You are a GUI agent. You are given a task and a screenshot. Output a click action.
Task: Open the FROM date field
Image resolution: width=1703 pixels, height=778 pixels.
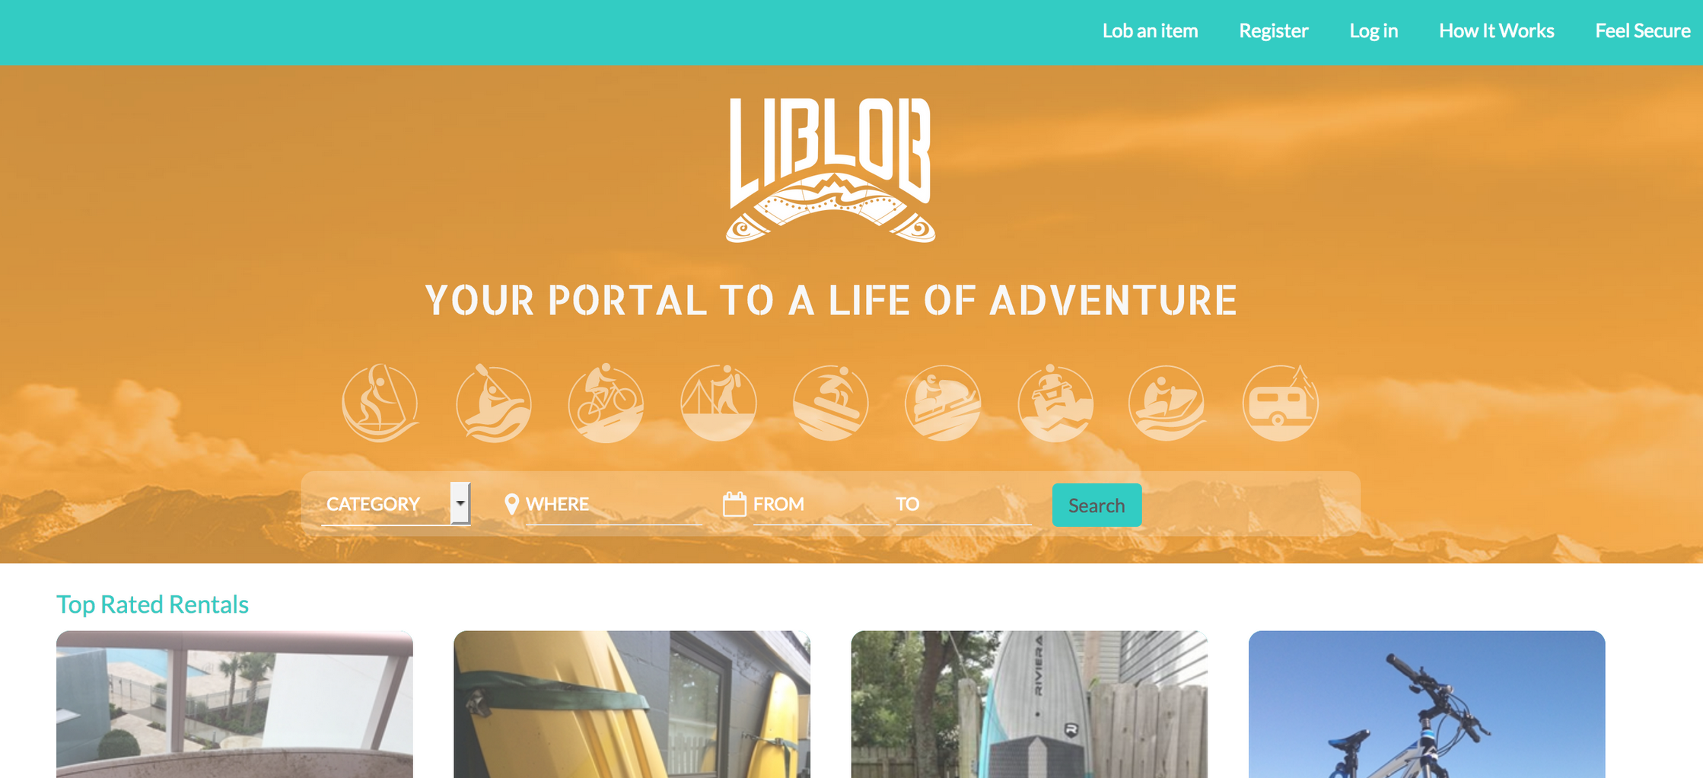click(820, 504)
